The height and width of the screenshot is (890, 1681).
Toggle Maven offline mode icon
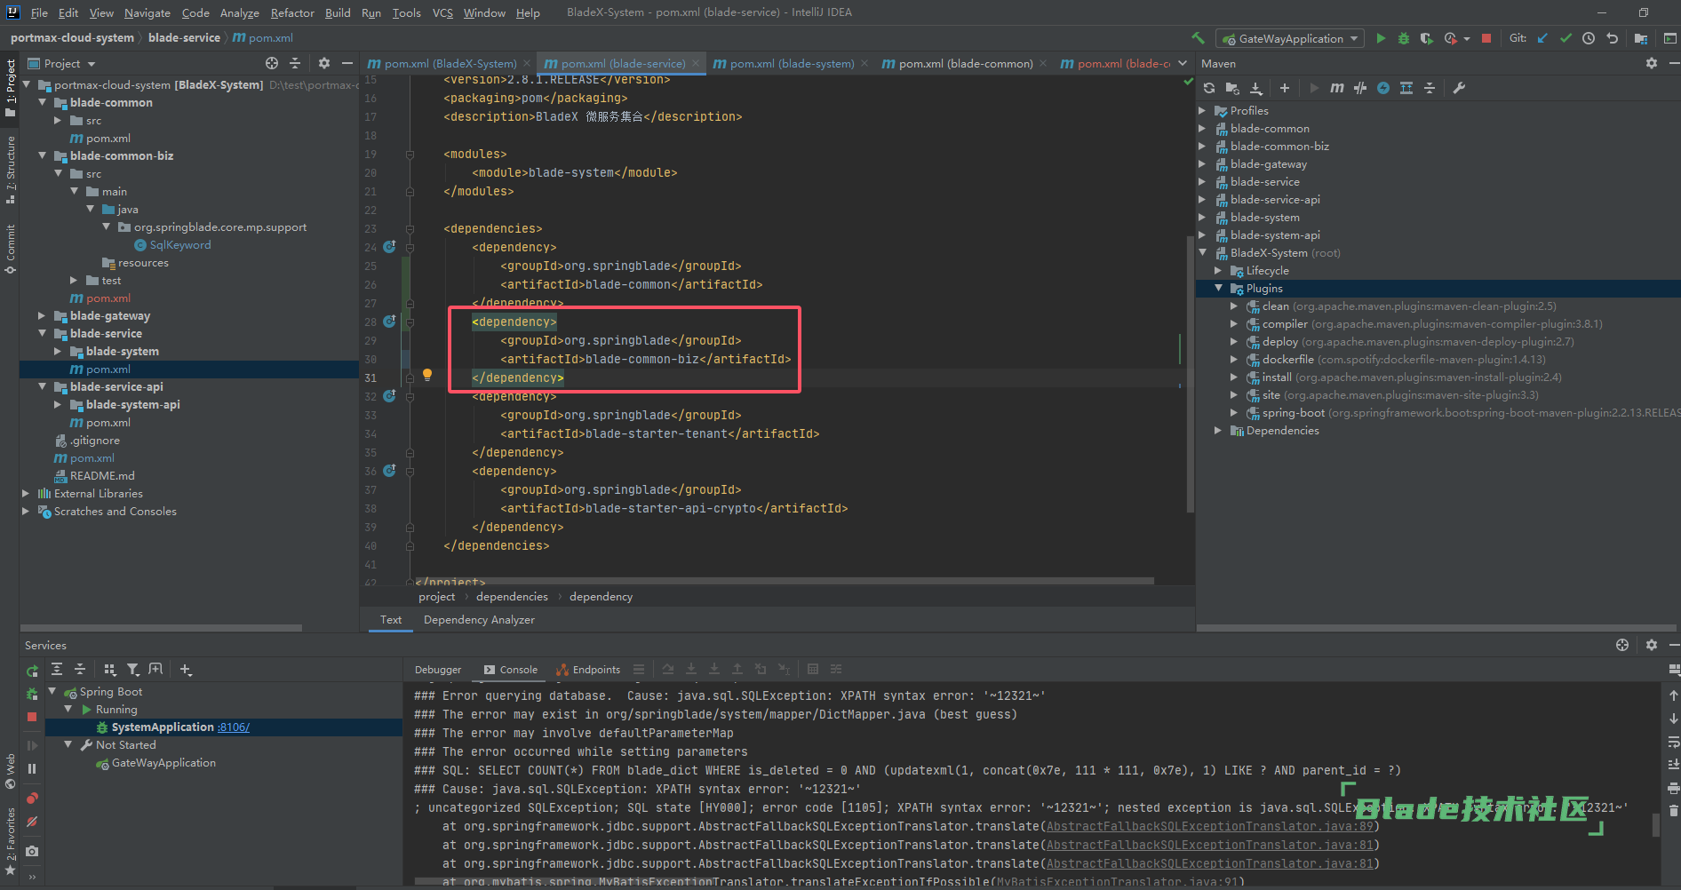1360,88
